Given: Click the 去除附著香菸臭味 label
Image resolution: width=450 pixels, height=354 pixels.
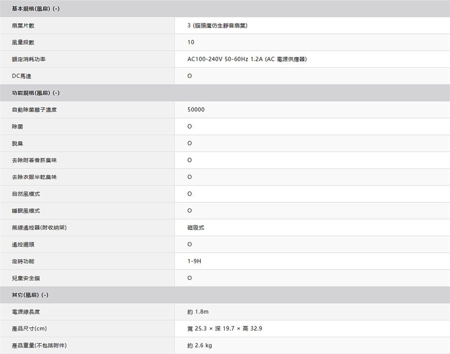Looking at the screenshot, I should [x=34, y=161].
